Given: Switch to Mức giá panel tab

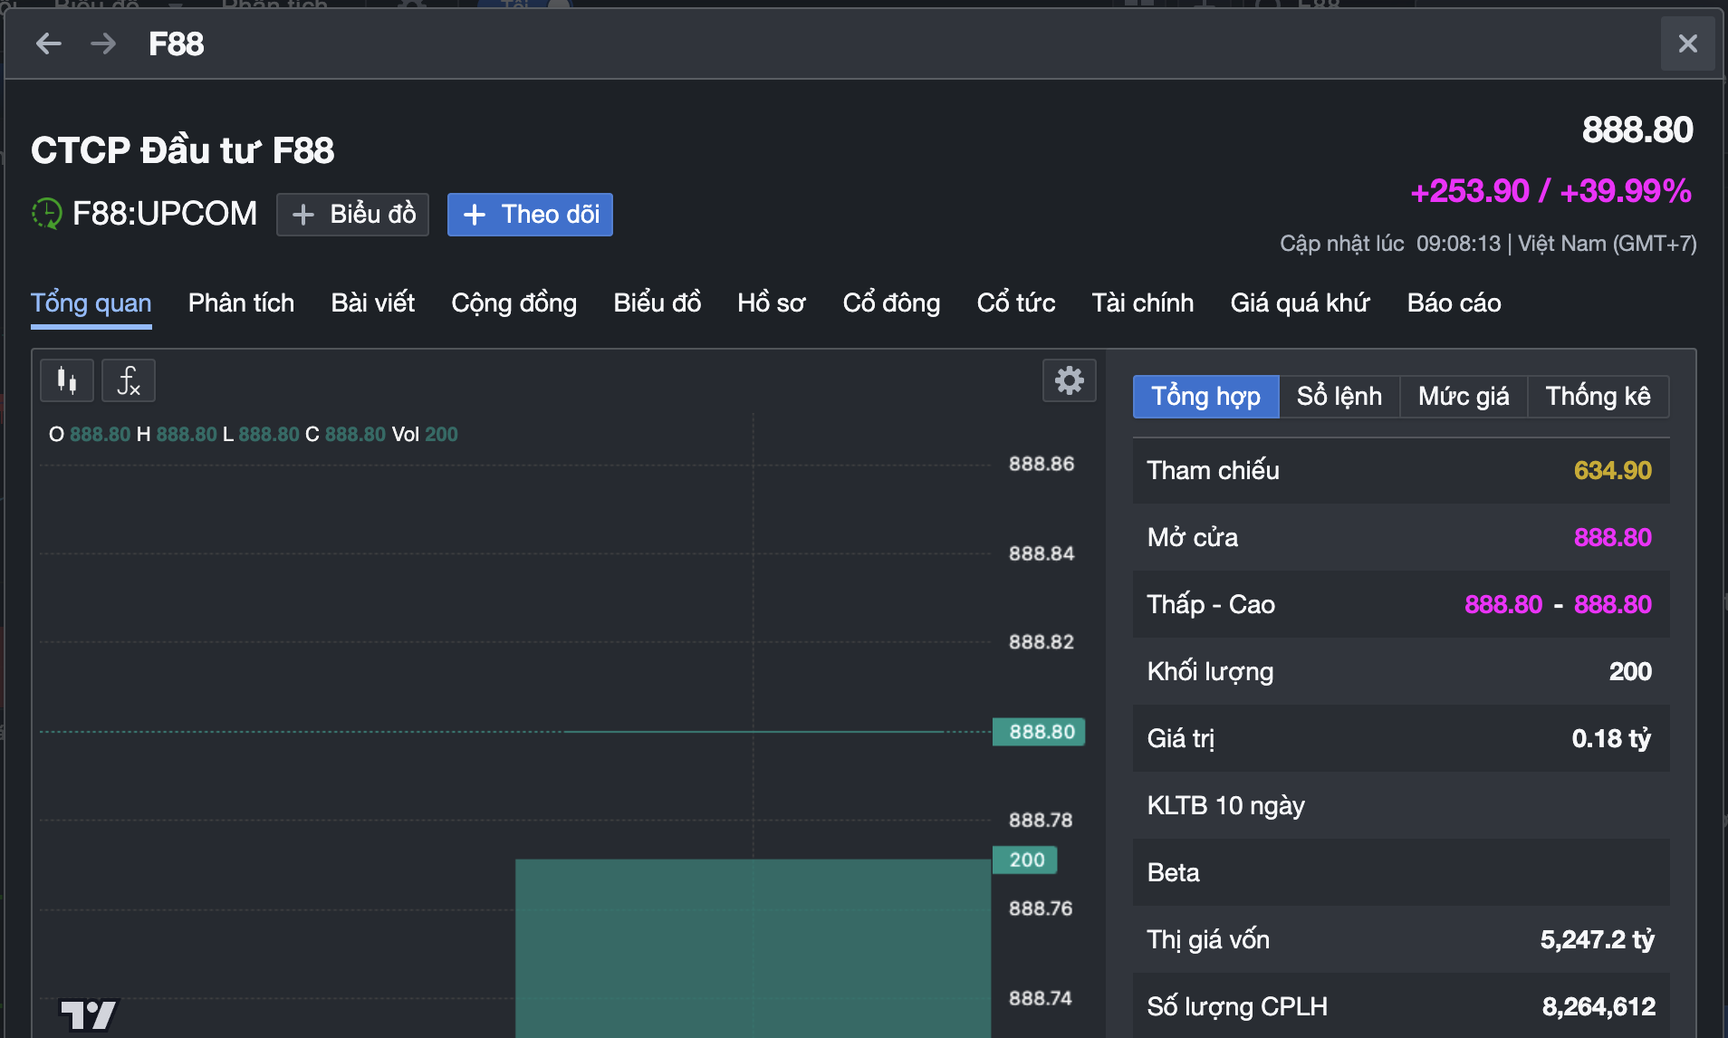Looking at the screenshot, I should [1463, 397].
